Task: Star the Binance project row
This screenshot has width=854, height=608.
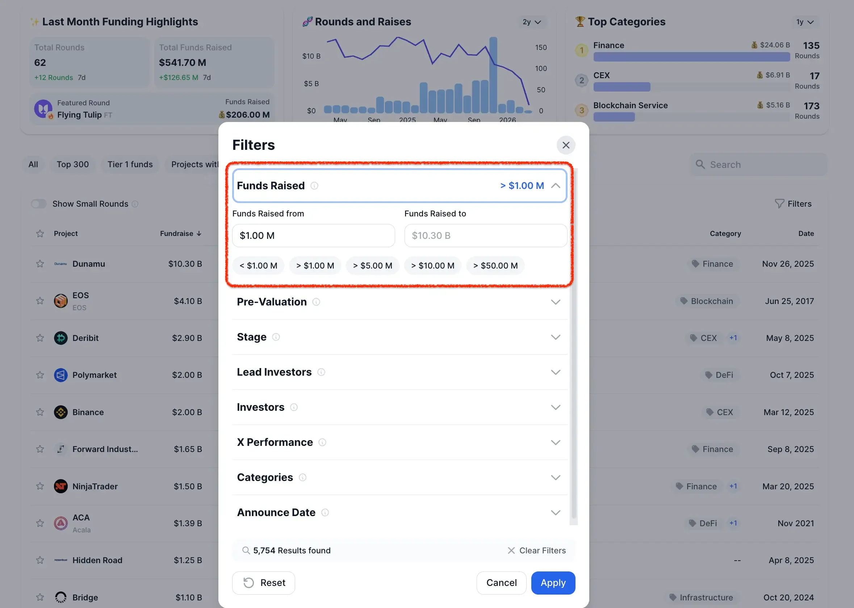Action: [x=40, y=412]
